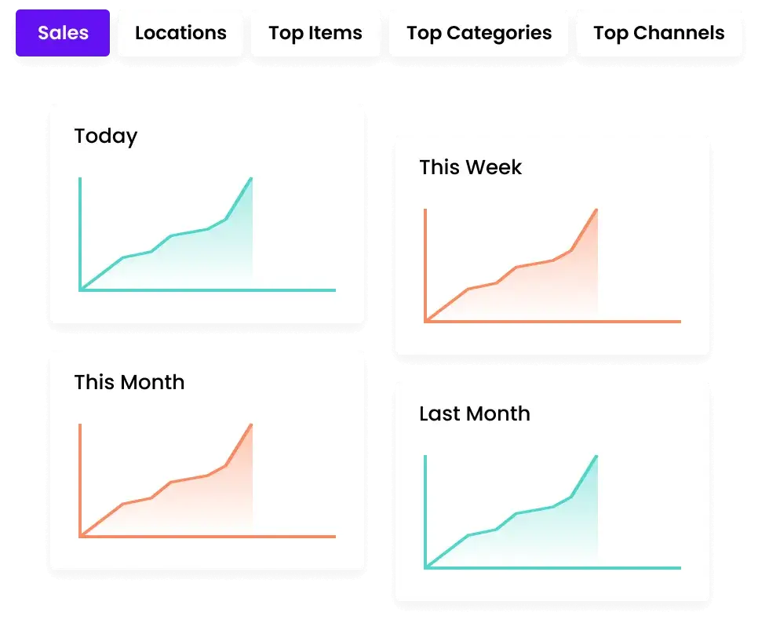The image size is (758, 623).
Task: Switch to the Locations tab
Action: pos(180,33)
